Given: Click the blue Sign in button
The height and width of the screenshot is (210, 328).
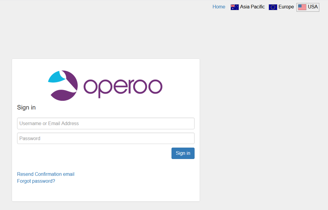Looking at the screenshot, I should coord(183,153).
